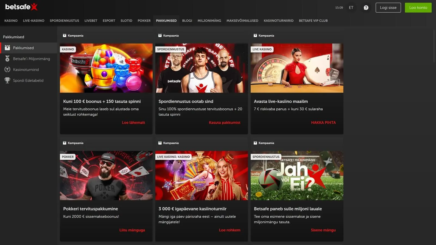Go to BETSAFE VIP CLUB
The height and width of the screenshot is (245, 436).
tap(313, 21)
